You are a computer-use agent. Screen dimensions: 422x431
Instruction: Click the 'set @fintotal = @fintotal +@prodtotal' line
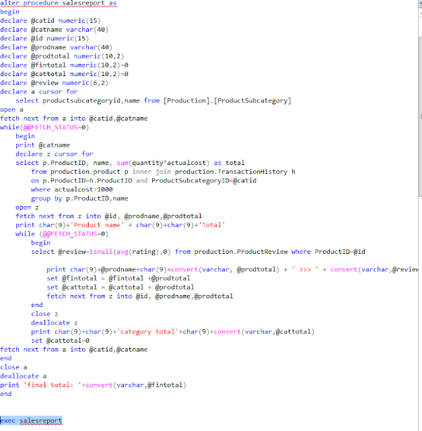(118, 278)
